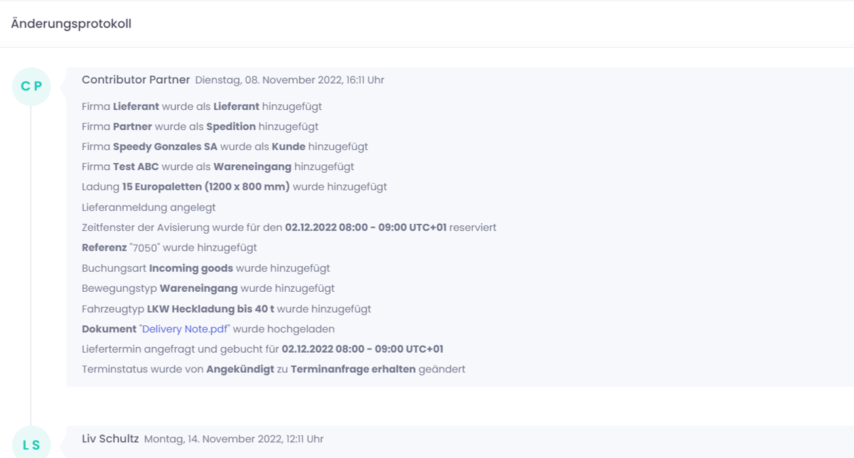854x458 pixels.
Task: Click the Lieferanmeldung angelegt log line
Action: pos(149,207)
